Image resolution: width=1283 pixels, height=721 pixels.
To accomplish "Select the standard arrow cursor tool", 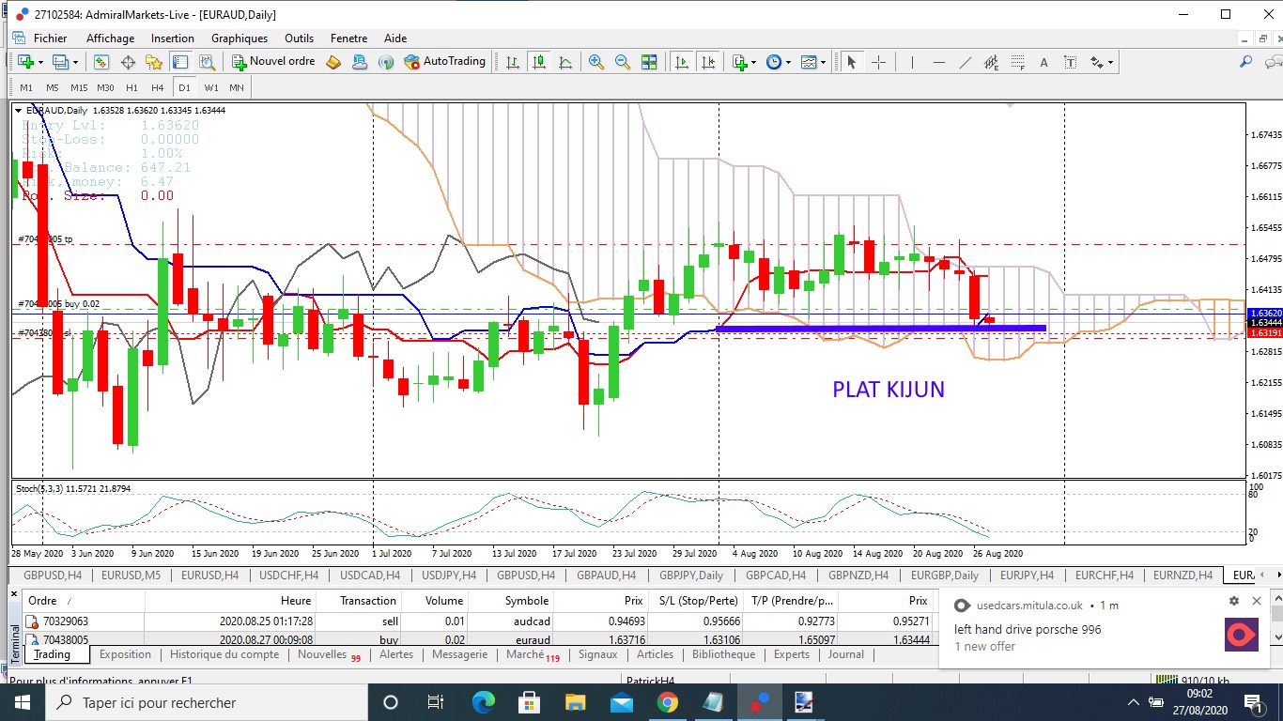I will coord(852,62).
